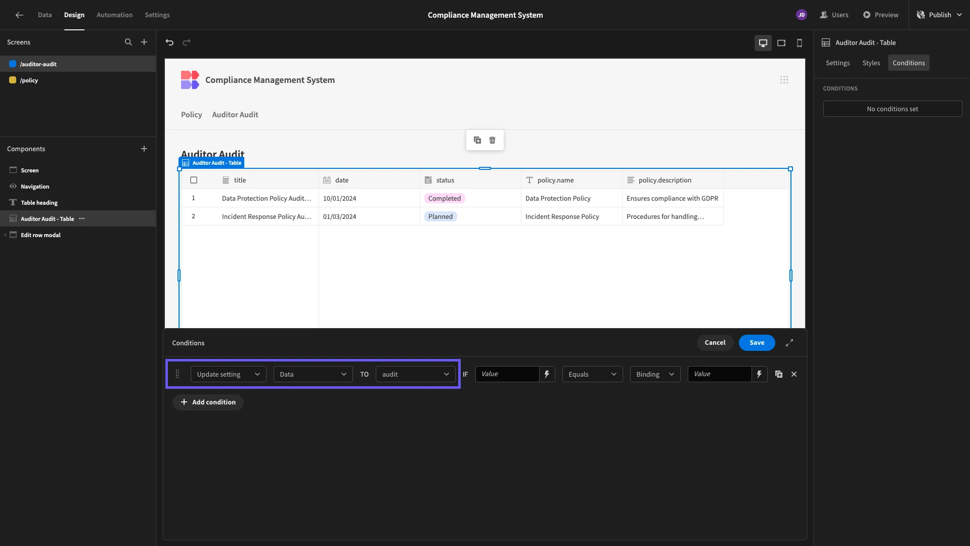Click the Preview button
This screenshot has width=970, height=546.
[881, 15]
